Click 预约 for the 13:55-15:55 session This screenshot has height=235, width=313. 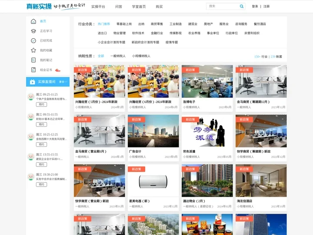tap(42, 164)
